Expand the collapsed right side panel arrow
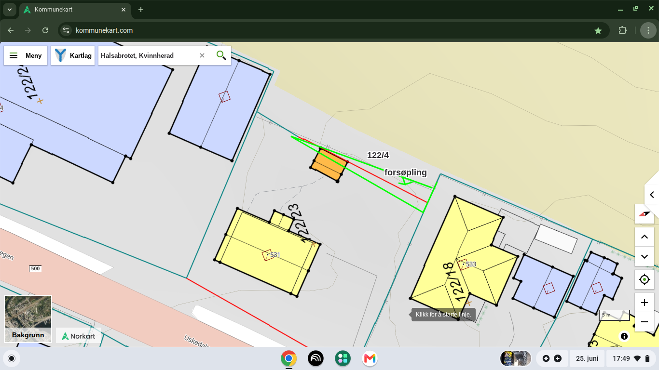 (x=652, y=195)
